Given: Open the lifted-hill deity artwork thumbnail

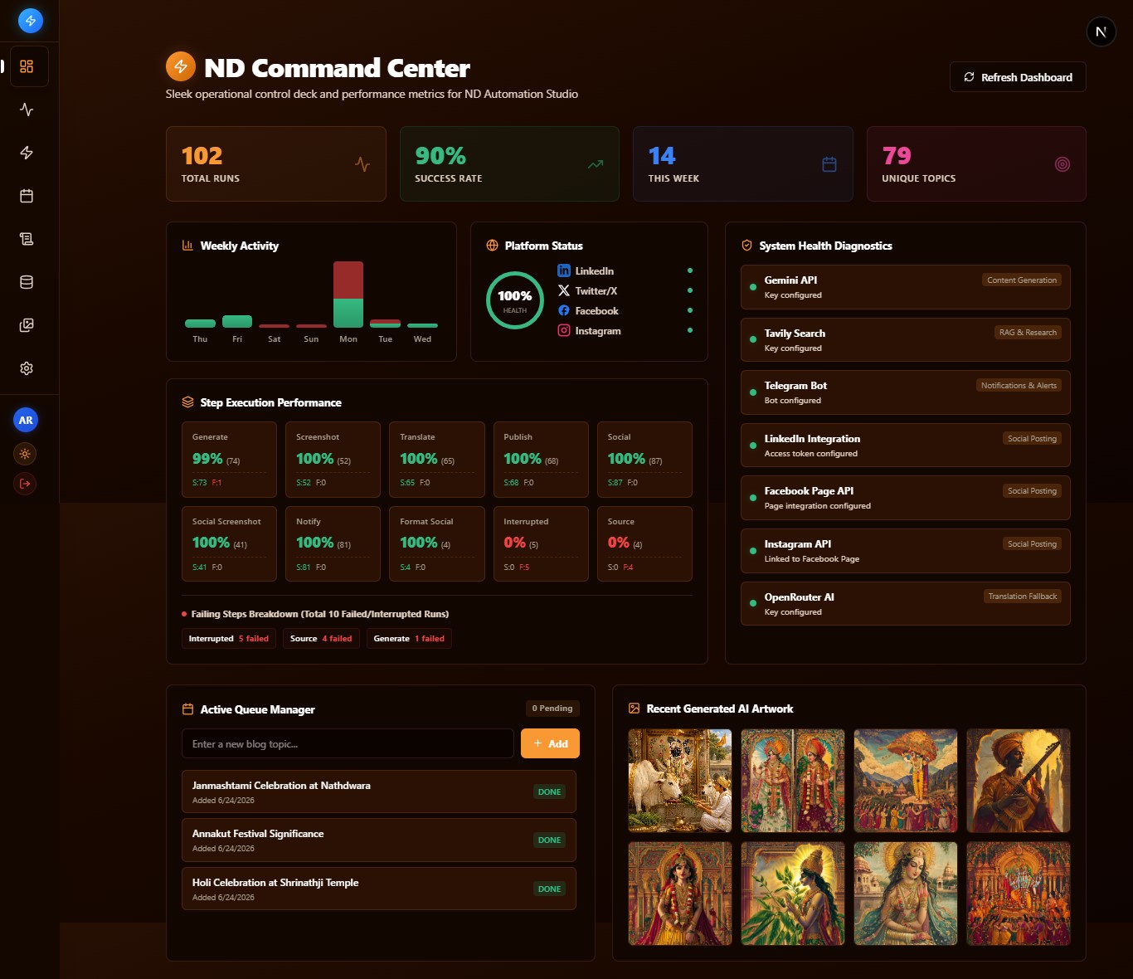Looking at the screenshot, I should (906, 781).
